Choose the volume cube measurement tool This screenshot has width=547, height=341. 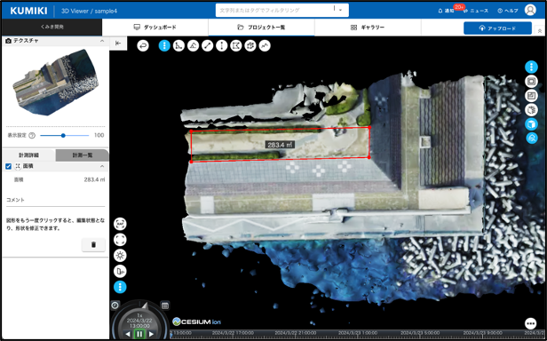250,45
